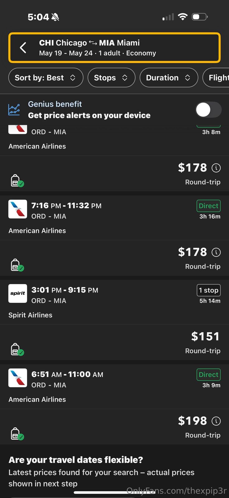Tap baggage icon on $198 fare
The width and height of the screenshot is (229, 498).
tap(17, 434)
